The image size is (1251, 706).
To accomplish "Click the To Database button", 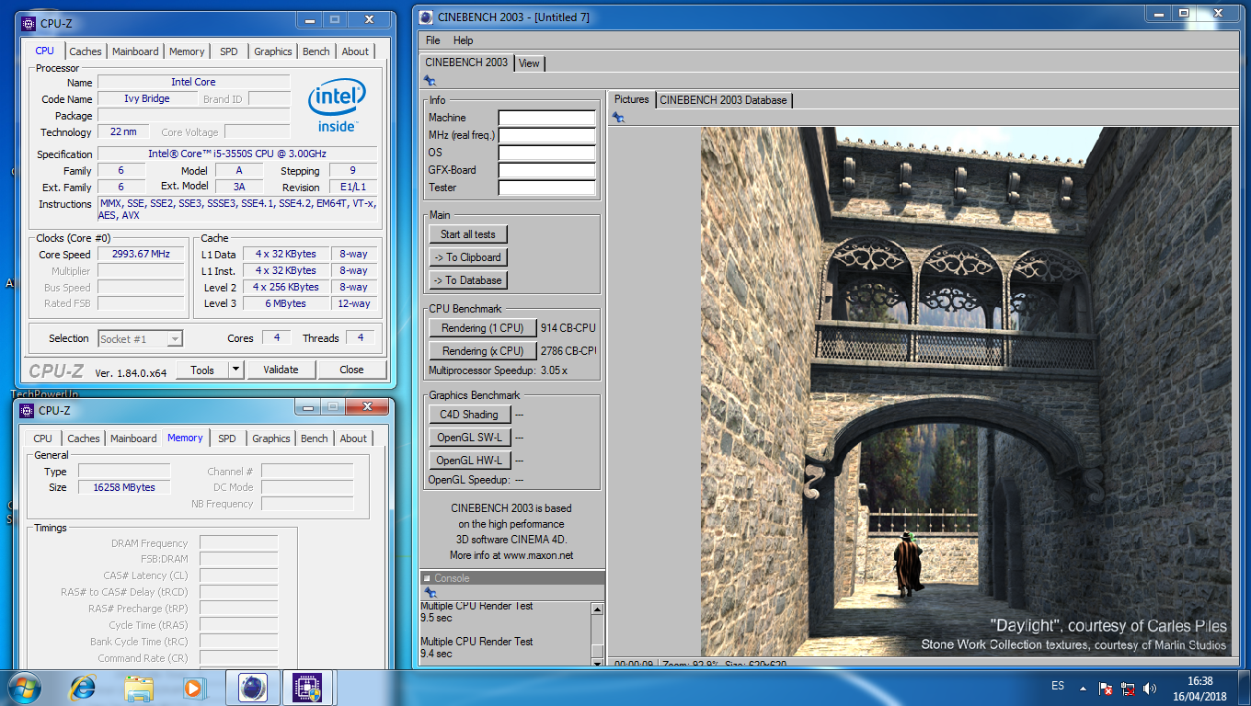I will click(x=468, y=280).
